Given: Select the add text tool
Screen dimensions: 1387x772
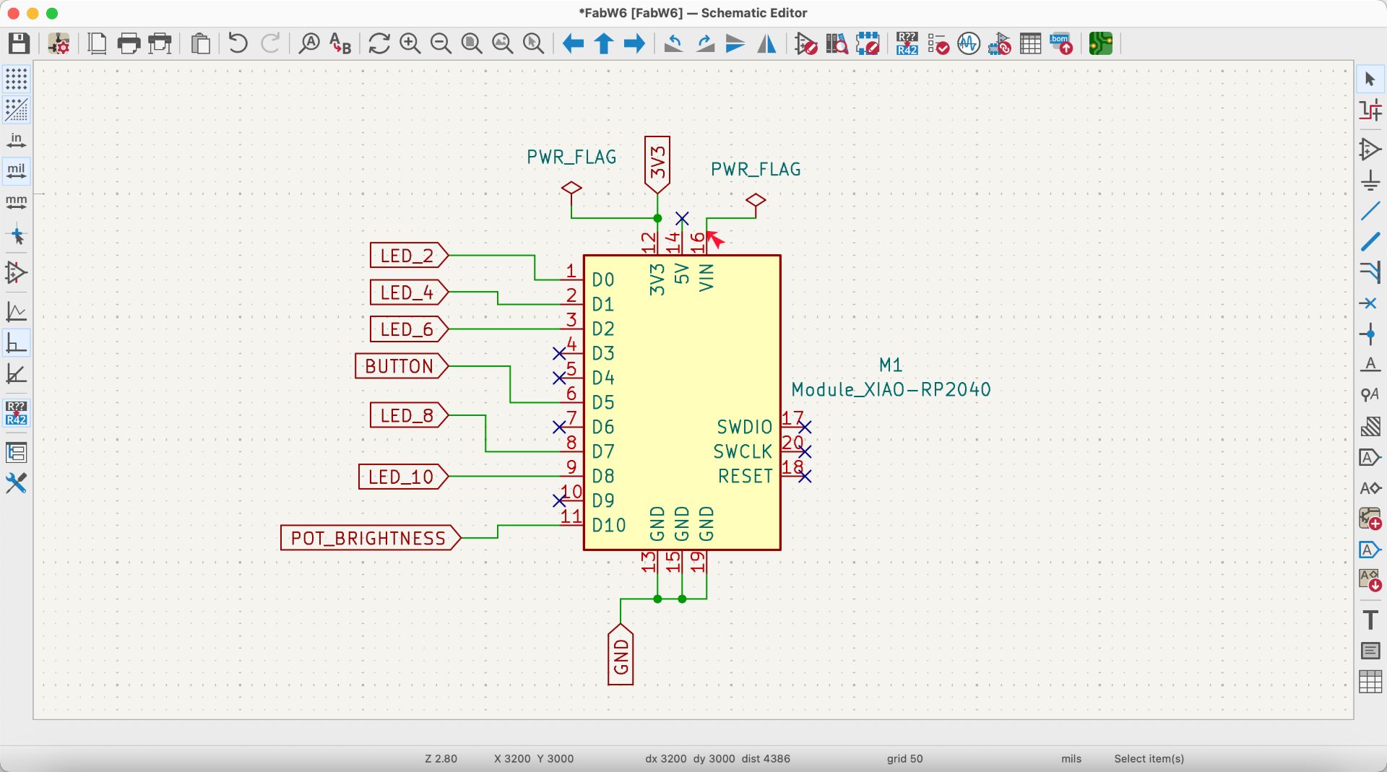Looking at the screenshot, I should point(1370,620).
